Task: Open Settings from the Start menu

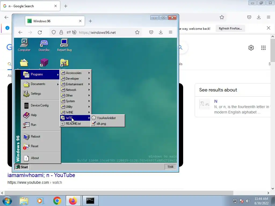Action: (x=40, y=94)
